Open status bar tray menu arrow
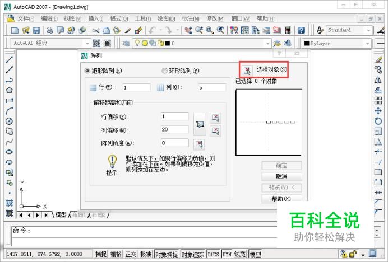The width and height of the screenshot is (388, 262). pyautogui.click(x=363, y=254)
